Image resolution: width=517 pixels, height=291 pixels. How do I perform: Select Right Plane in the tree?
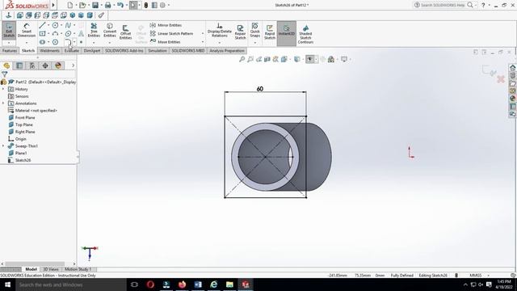[x=22, y=132]
